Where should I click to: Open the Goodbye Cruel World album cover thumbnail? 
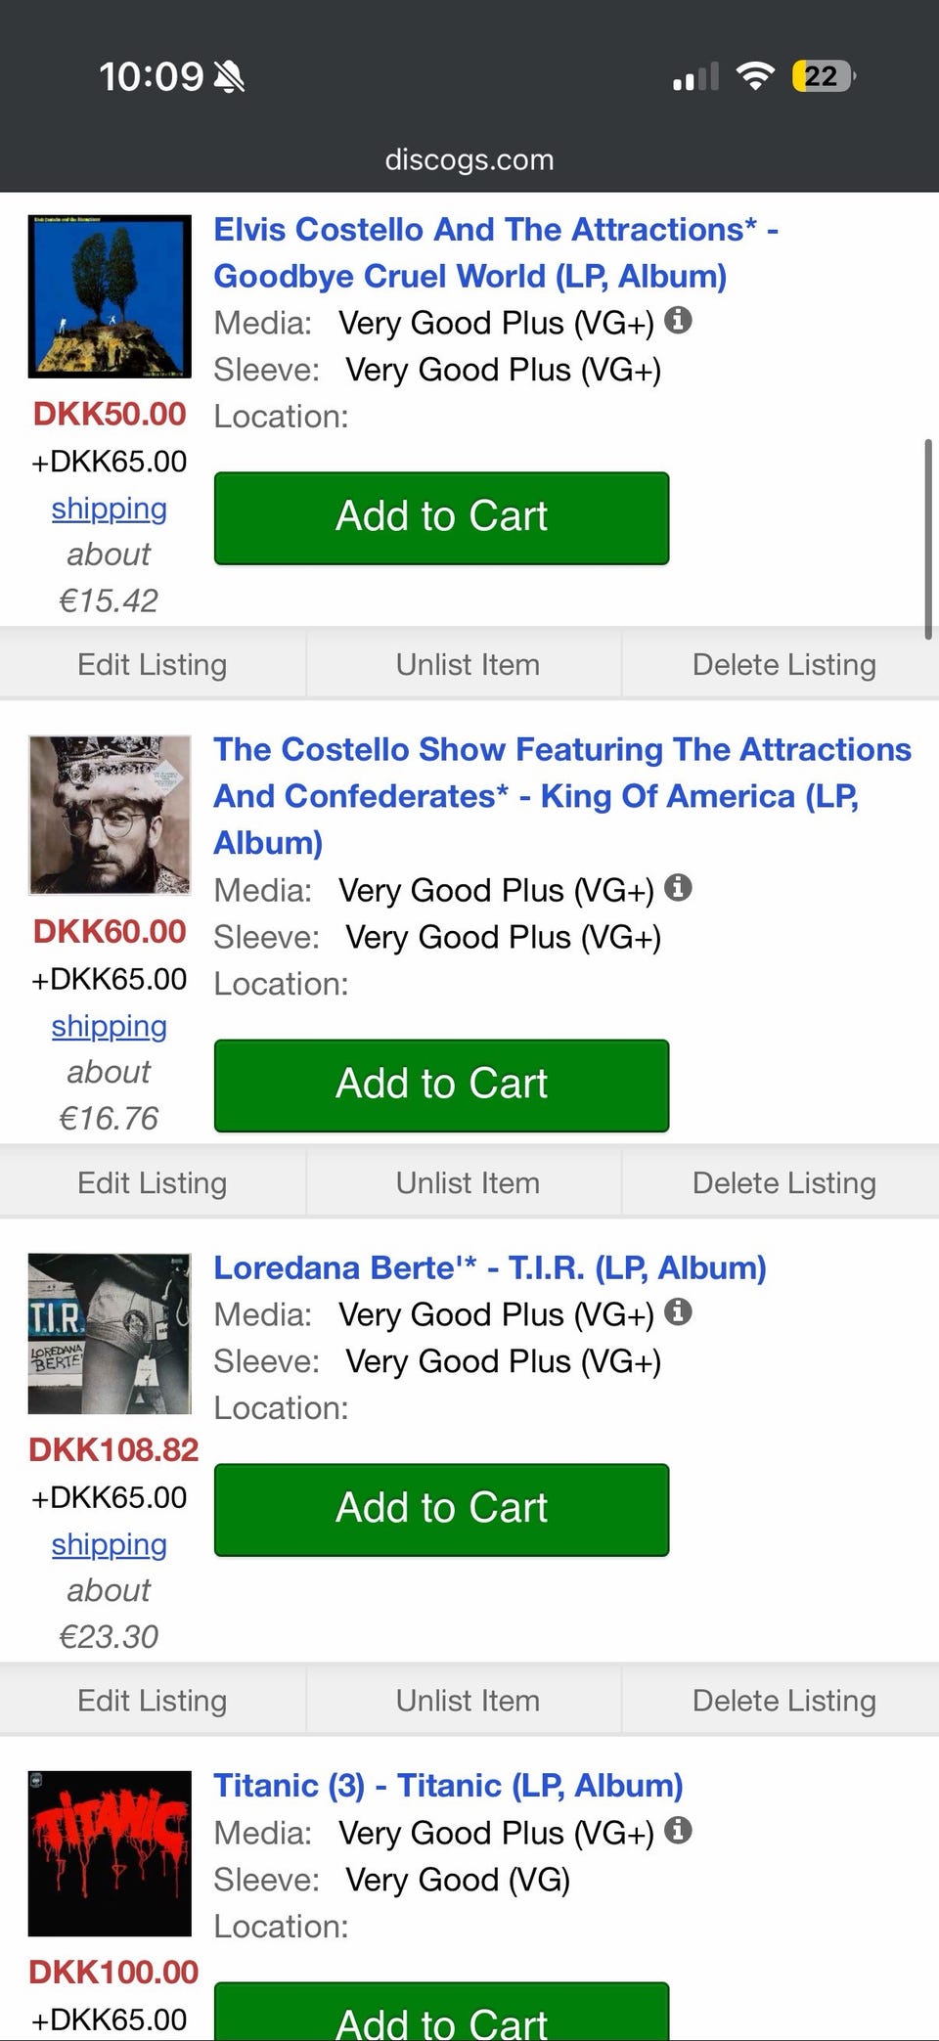click(x=110, y=296)
